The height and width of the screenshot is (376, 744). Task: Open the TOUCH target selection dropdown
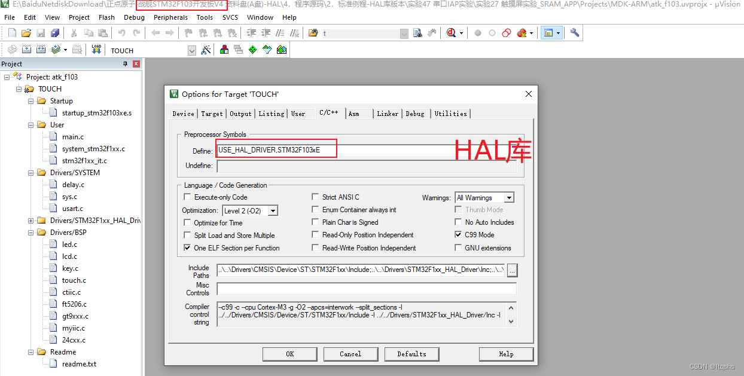click(192, 51)
